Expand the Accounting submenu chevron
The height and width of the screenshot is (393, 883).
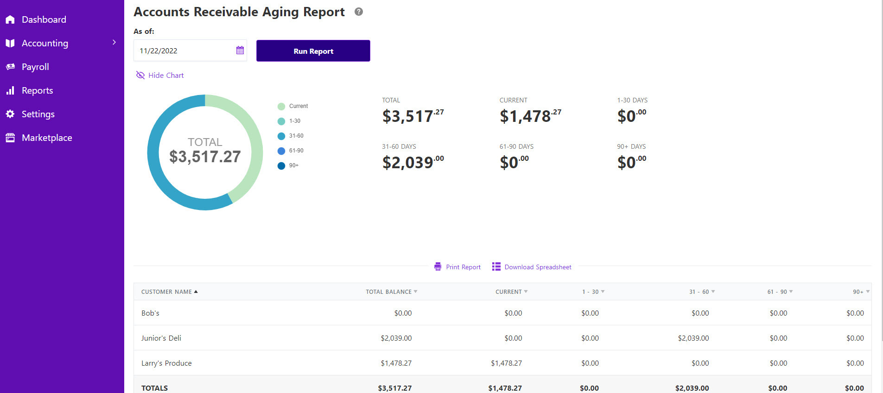114,43
